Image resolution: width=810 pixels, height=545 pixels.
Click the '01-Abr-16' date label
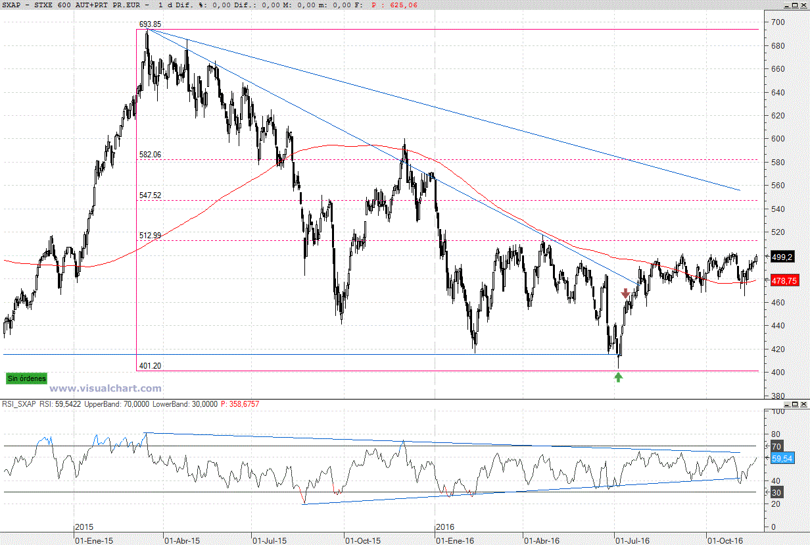click(x=542, y=540)
